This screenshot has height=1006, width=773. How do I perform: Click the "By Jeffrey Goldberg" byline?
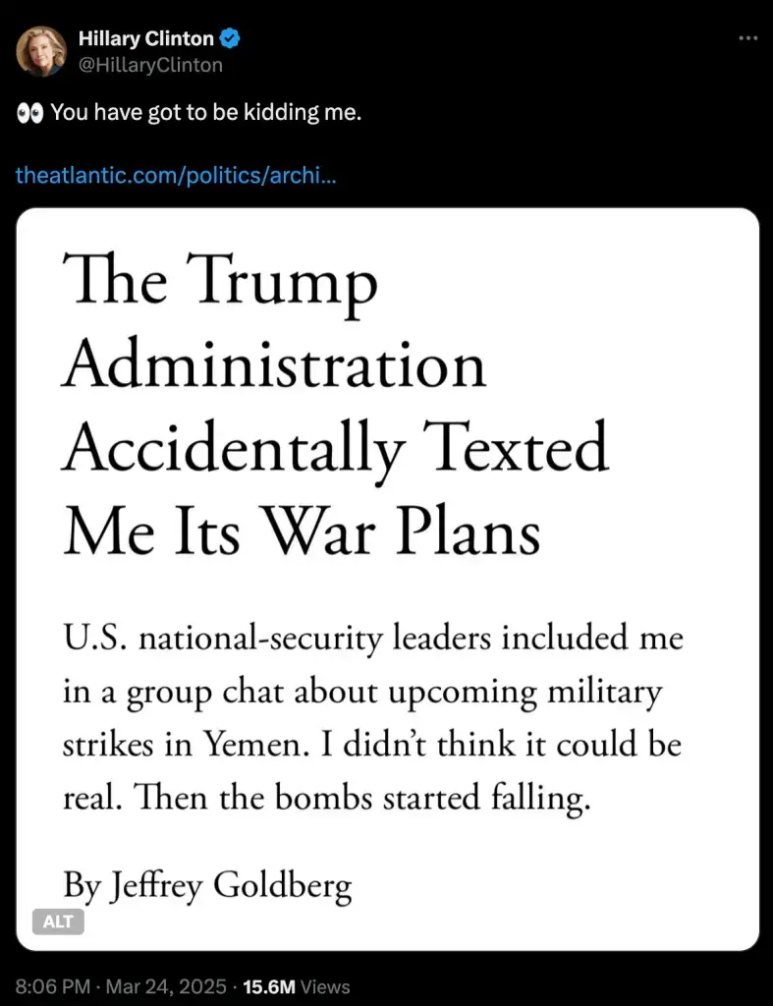(207, 885)
